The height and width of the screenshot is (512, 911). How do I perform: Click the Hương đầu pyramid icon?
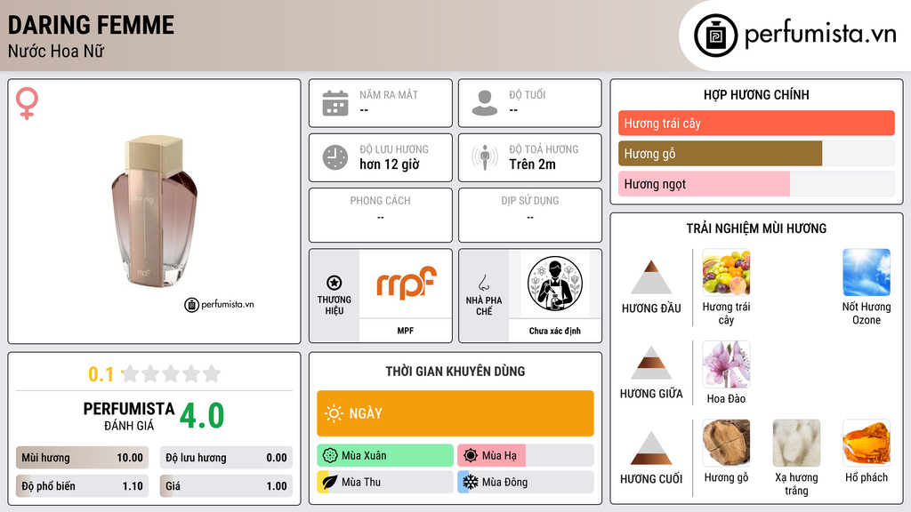tap(651, 277)
